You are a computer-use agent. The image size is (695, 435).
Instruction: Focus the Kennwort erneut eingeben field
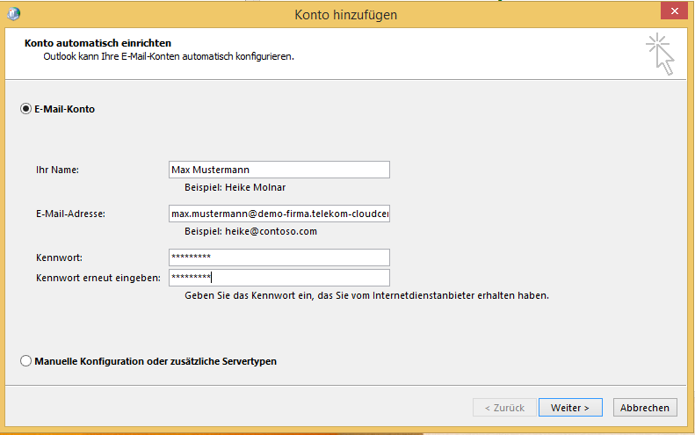point(279,278)
